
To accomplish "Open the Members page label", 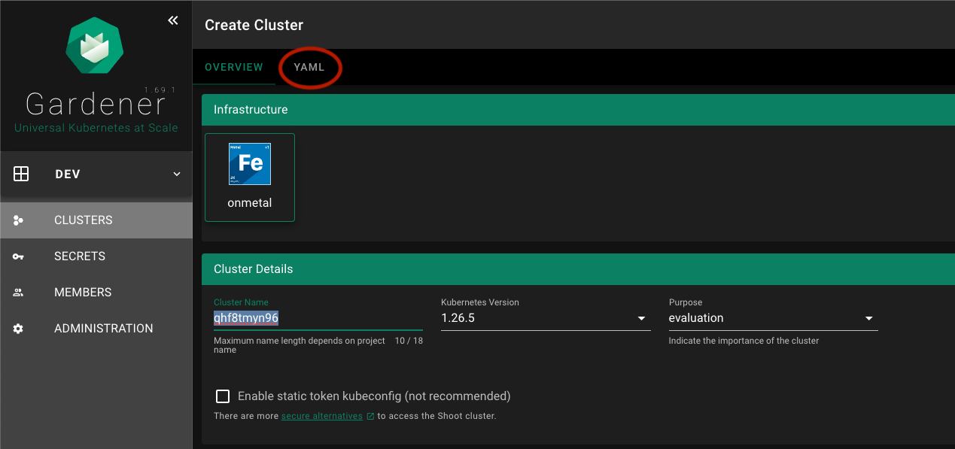I will [83, 293].
